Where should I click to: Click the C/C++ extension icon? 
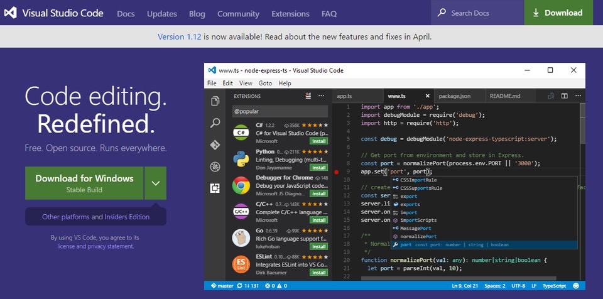tap(241, 211)
